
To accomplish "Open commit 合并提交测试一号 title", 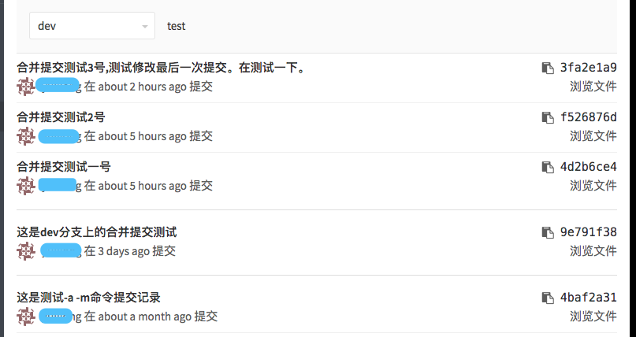I will 64,167.
